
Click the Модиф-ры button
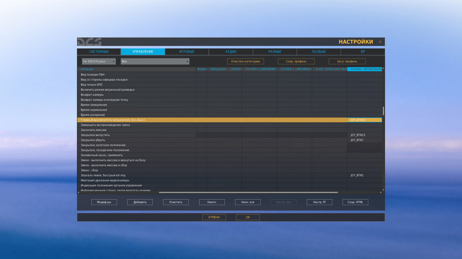tap(104, 202)
